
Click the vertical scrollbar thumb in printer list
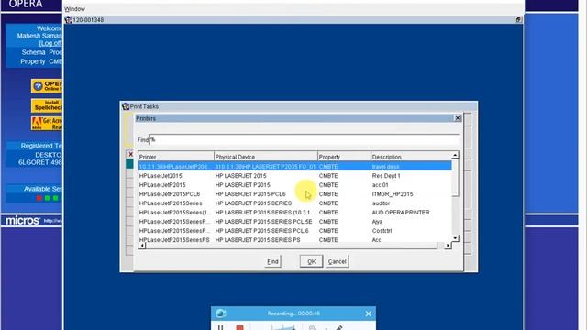click(455, 177)
